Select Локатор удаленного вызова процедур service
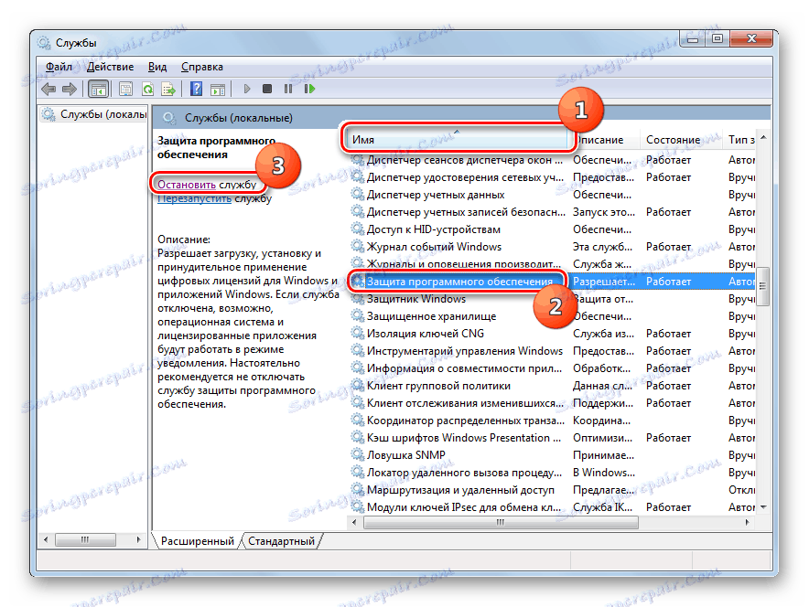This screenshot has height=607, width=809. tap(552, 473)
